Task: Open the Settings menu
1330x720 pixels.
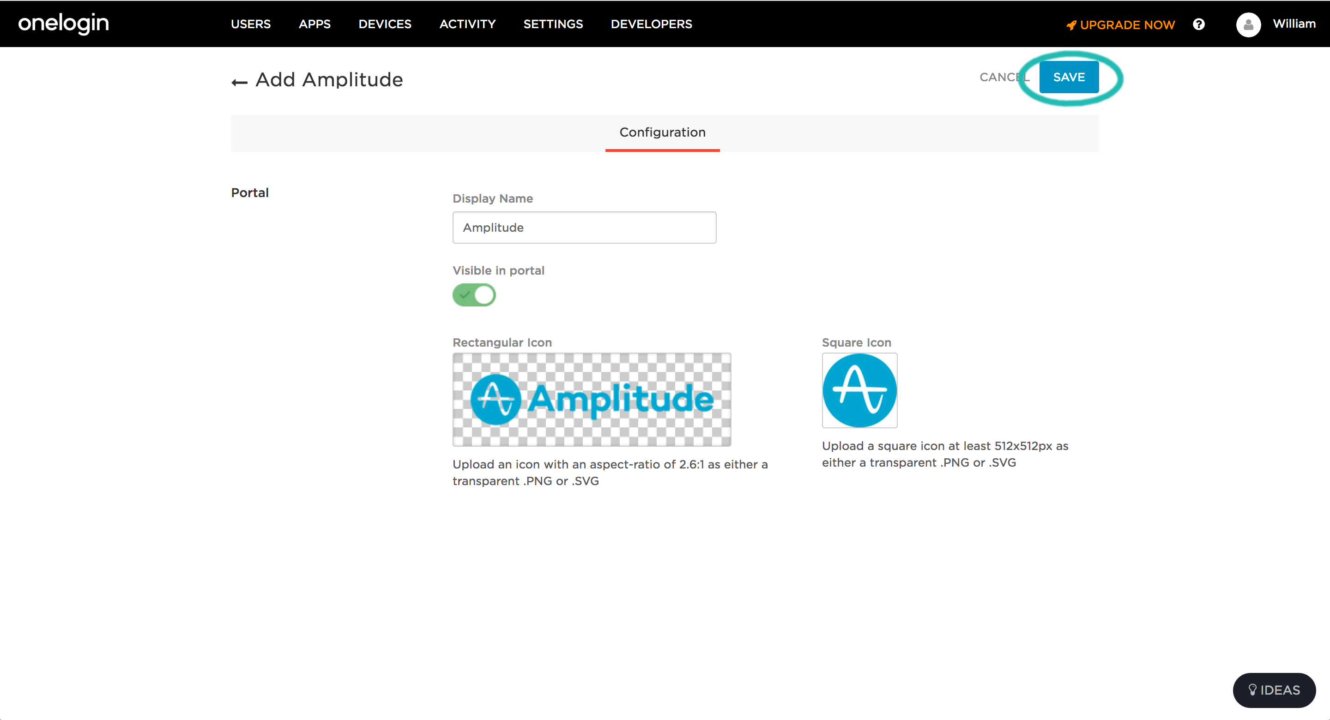Action: 553,24
